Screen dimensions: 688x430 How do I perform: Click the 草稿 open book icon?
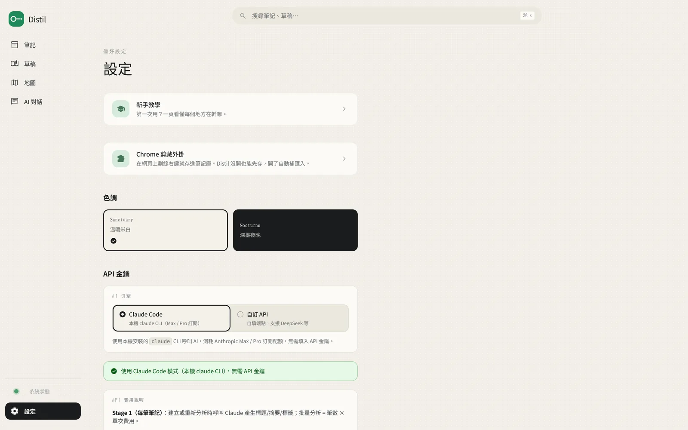[15, 64]
